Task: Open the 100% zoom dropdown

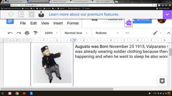Action: 51,33
